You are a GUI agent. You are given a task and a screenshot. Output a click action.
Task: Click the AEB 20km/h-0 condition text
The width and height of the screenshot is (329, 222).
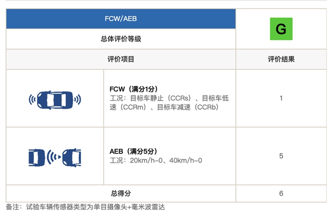coord(146,161)
